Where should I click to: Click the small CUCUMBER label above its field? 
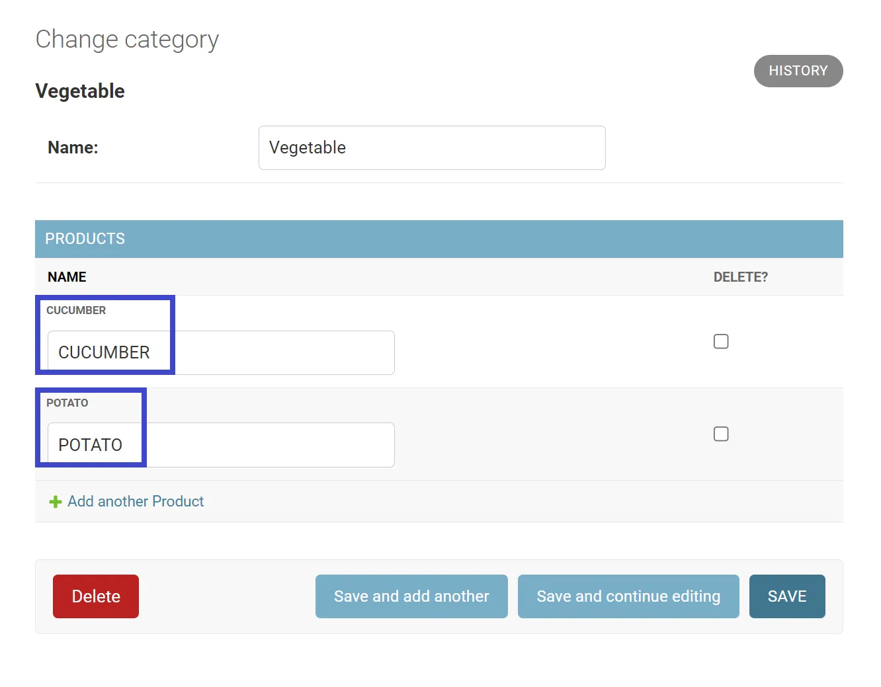76,311
